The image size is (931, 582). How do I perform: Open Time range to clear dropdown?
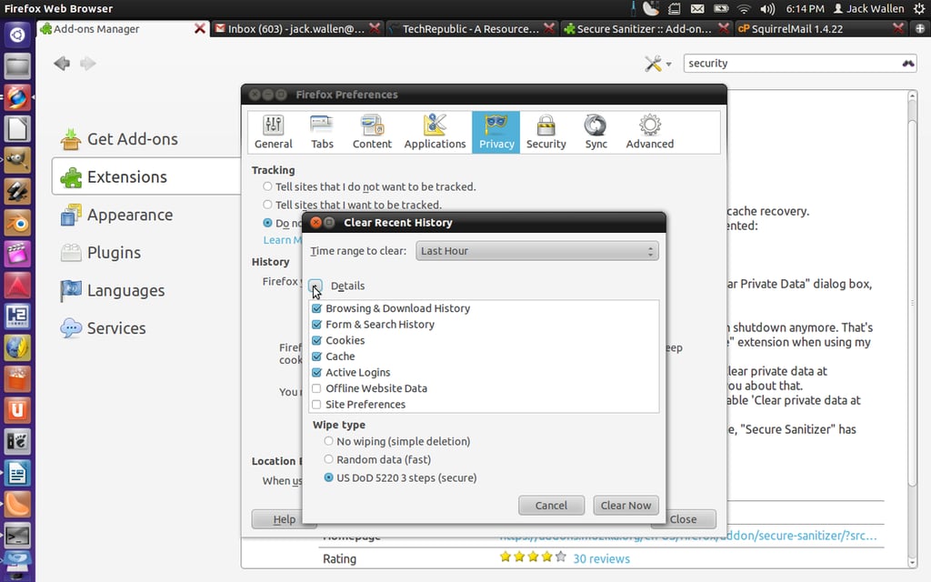pyautogui.click(x=536, y=251)
